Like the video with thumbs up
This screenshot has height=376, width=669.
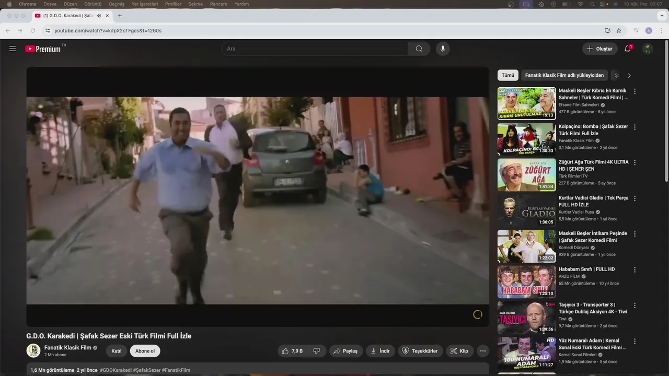pos(293,351)
